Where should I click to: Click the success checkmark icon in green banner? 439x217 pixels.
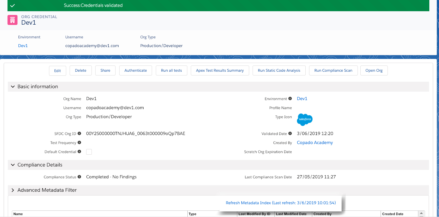coord(12,5)
